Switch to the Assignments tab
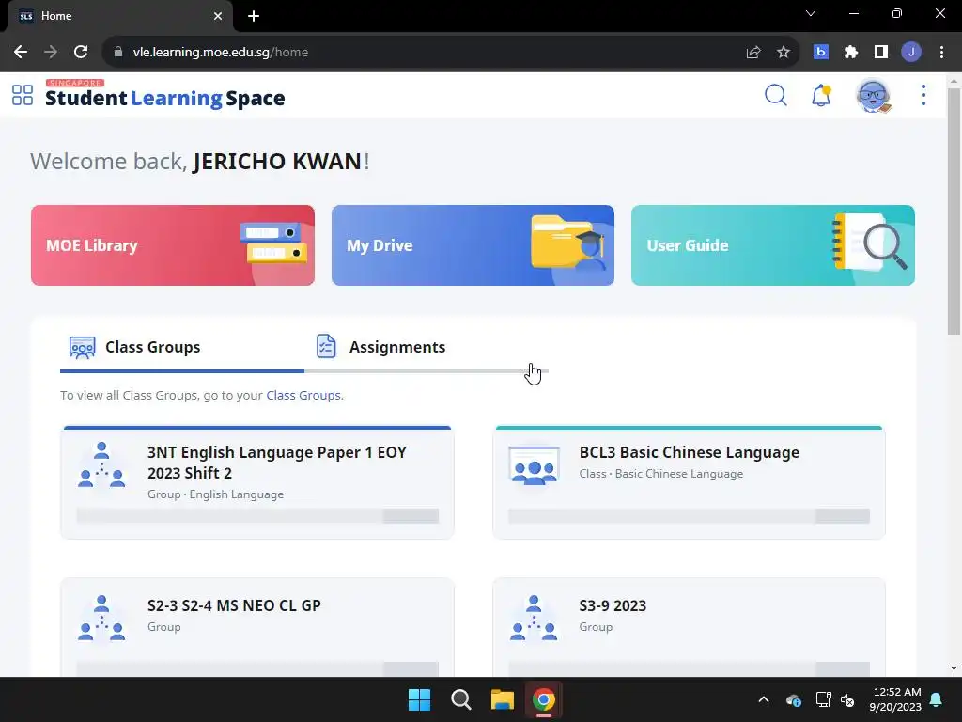 [426, 348]
